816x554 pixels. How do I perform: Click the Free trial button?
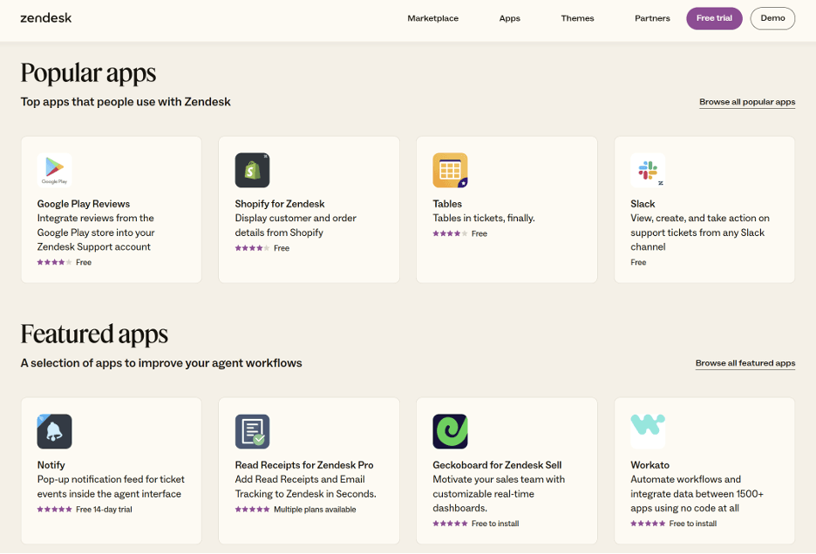point(714,17)
